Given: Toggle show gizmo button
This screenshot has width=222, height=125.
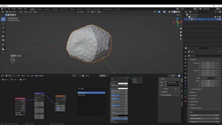Looking at the screenshot, I should click(x=159, y=12).
